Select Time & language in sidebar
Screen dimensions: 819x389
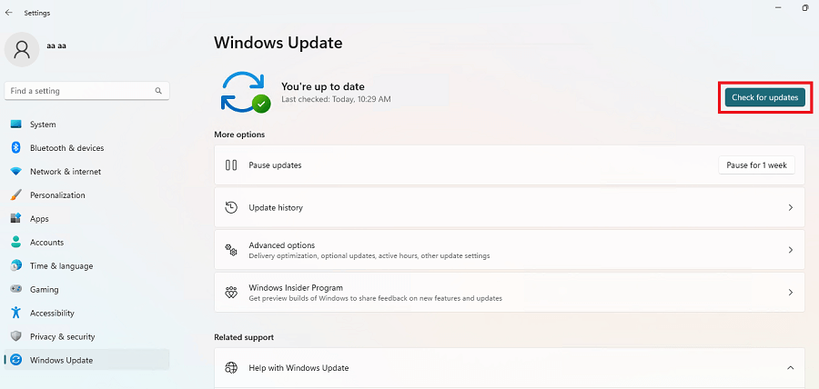61,266
